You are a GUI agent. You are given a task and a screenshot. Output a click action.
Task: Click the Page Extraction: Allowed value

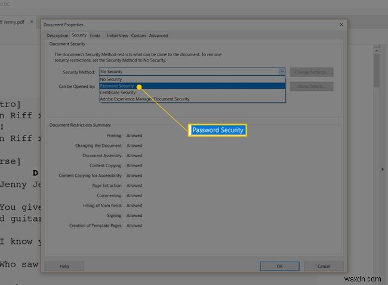(x=134, y=185)
